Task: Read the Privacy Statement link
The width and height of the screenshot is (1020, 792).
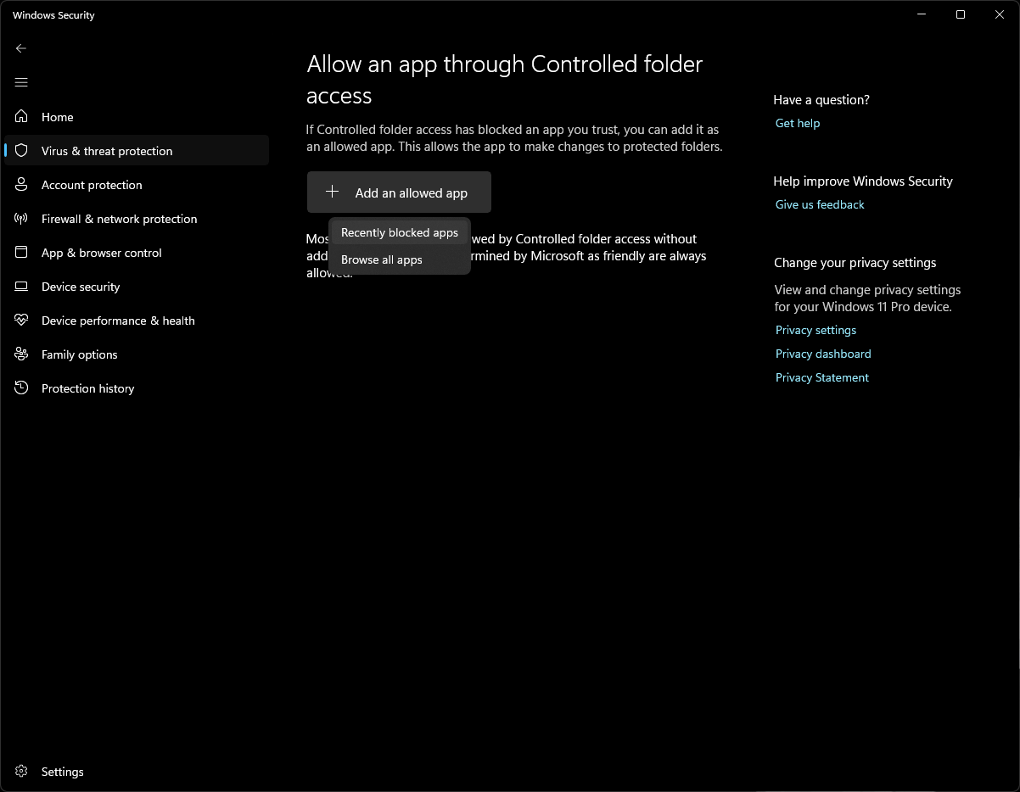Action: click(821, 377)
